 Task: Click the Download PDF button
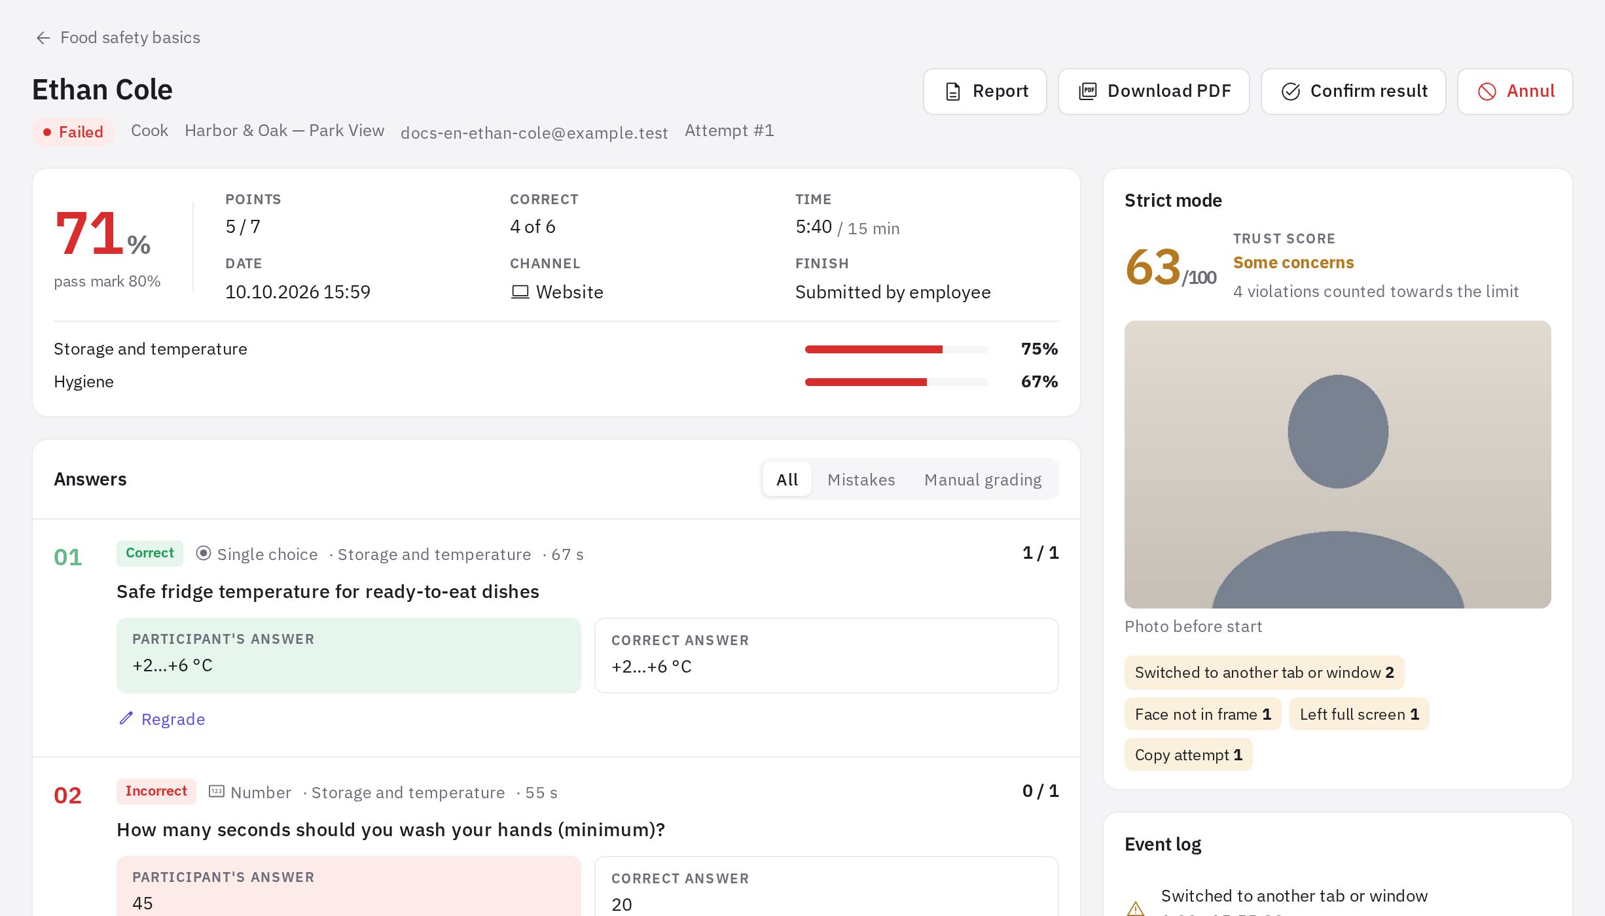pos(1154,92)
